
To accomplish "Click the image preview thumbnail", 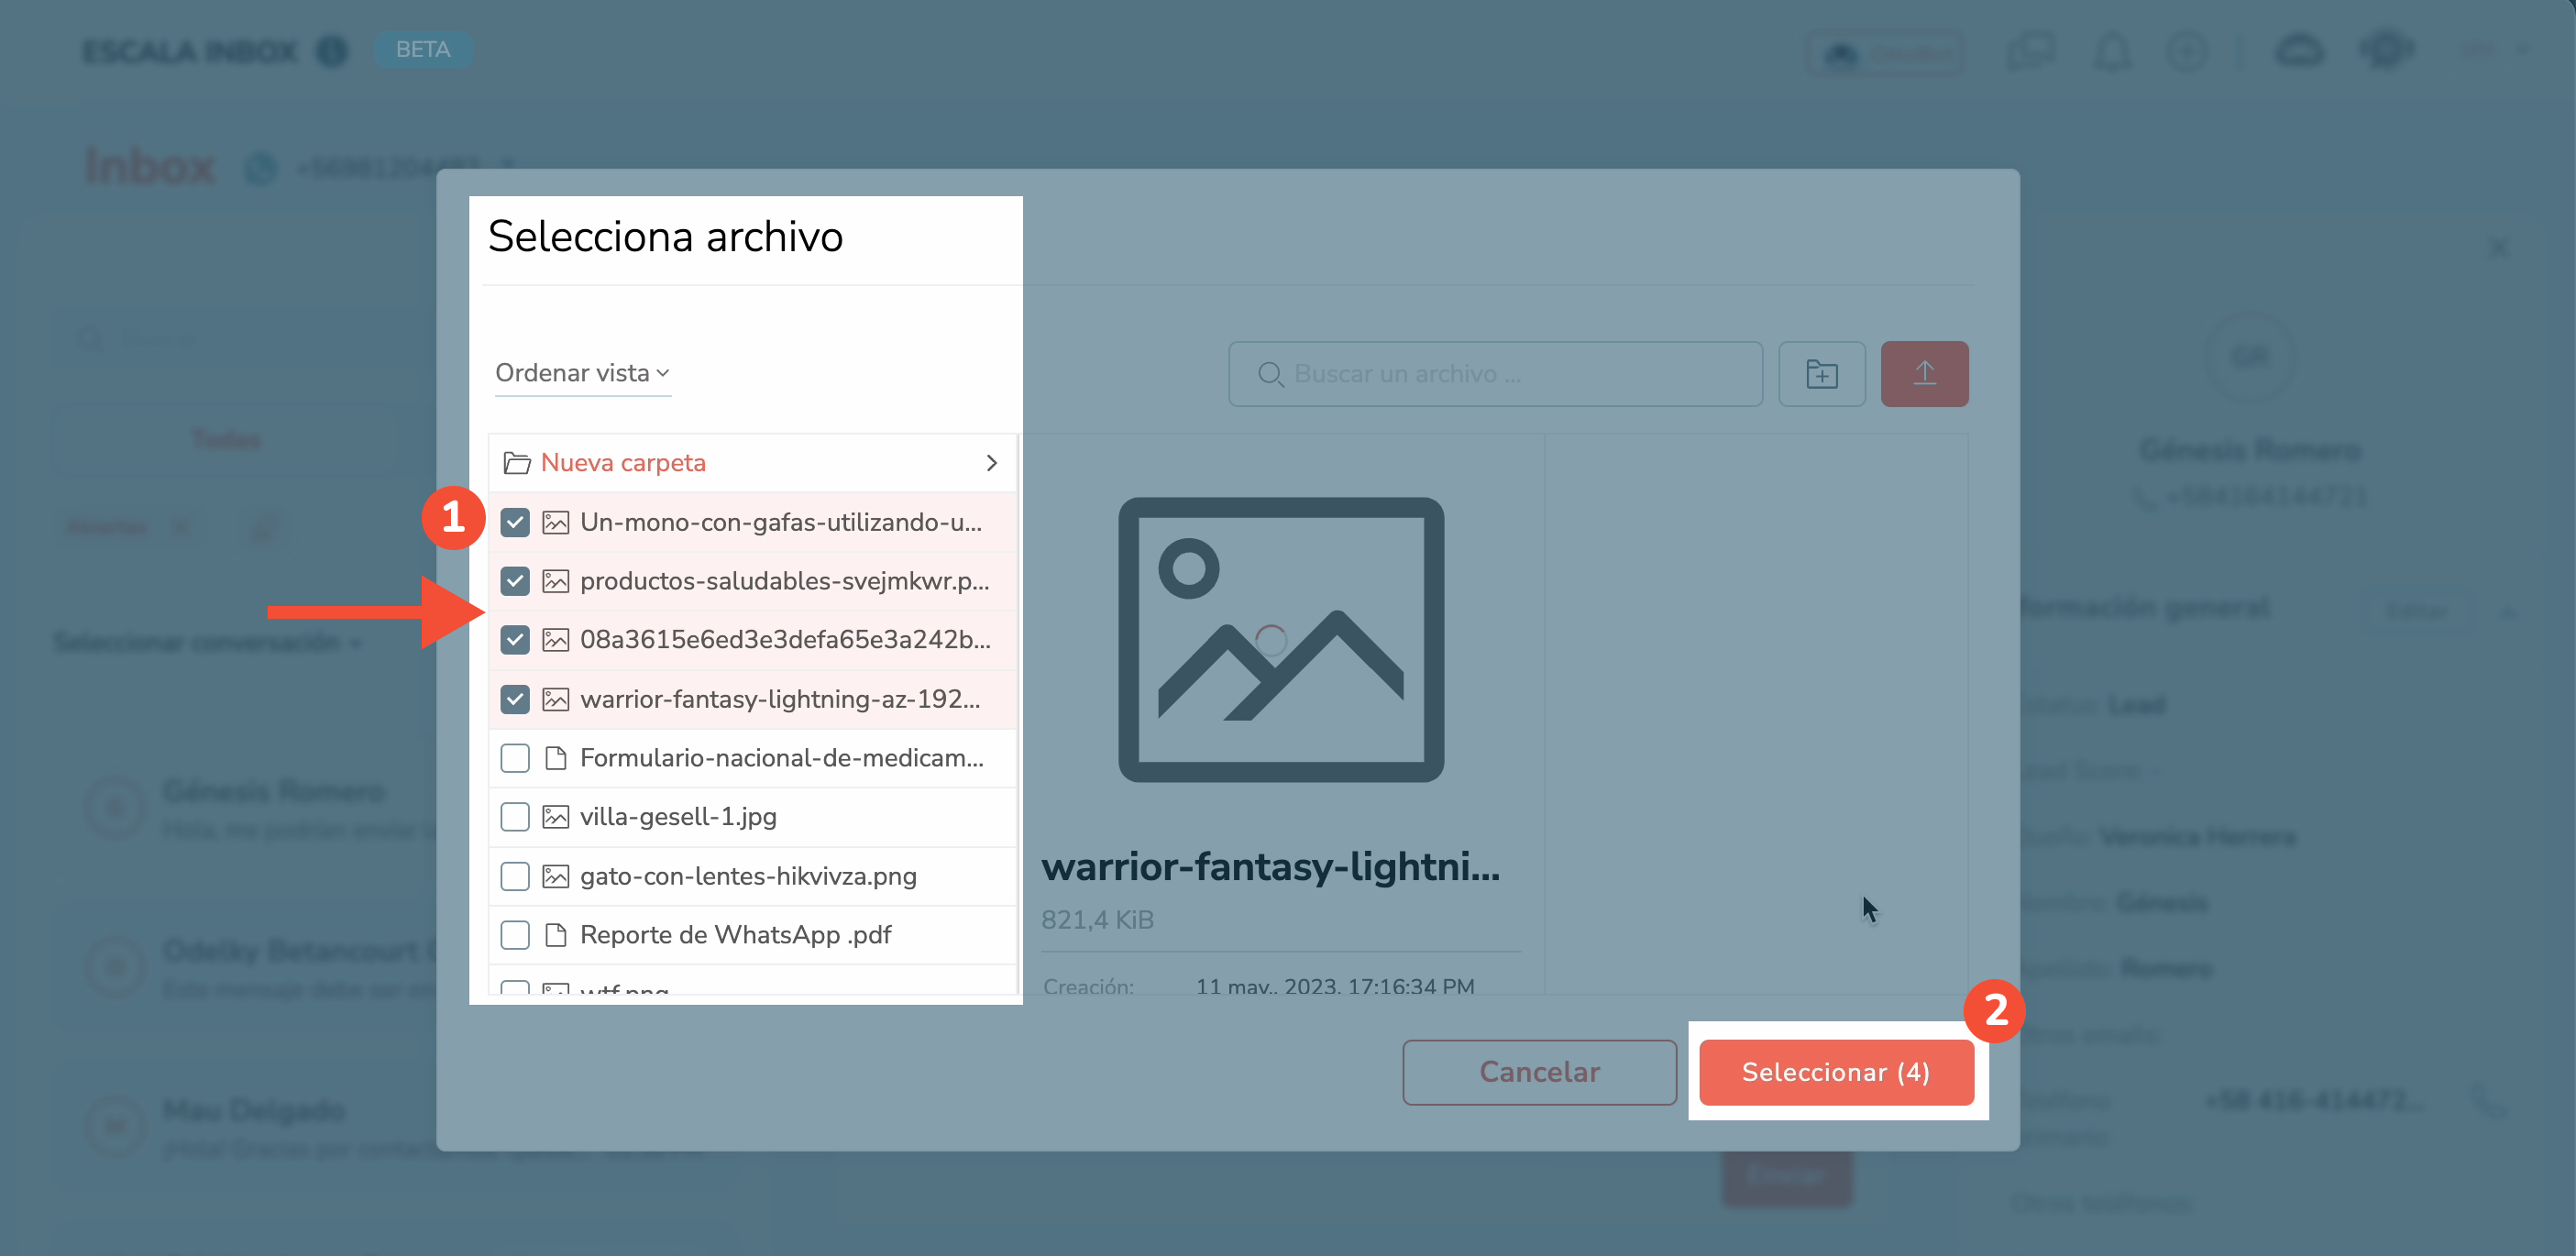I will pos(1281,640).
